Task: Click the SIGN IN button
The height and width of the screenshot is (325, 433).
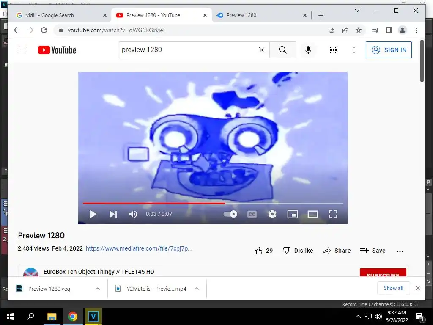Action: point(389,50)
